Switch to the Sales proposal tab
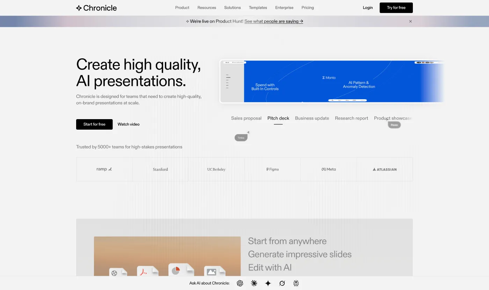 246,118
